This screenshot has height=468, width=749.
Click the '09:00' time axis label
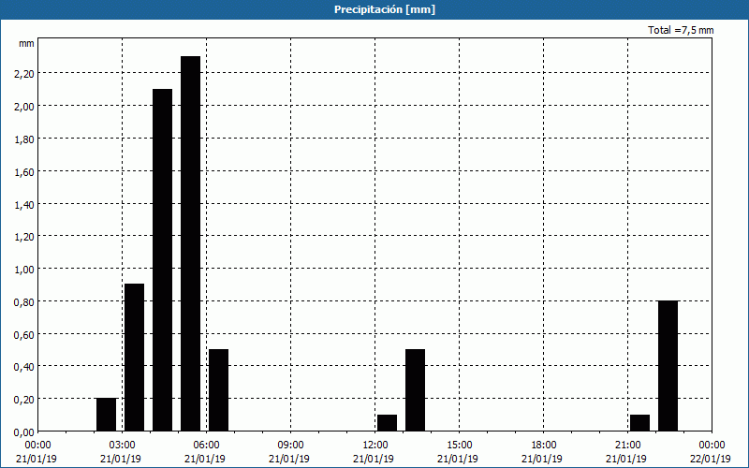pyautogui.click(x=291, y=446)
